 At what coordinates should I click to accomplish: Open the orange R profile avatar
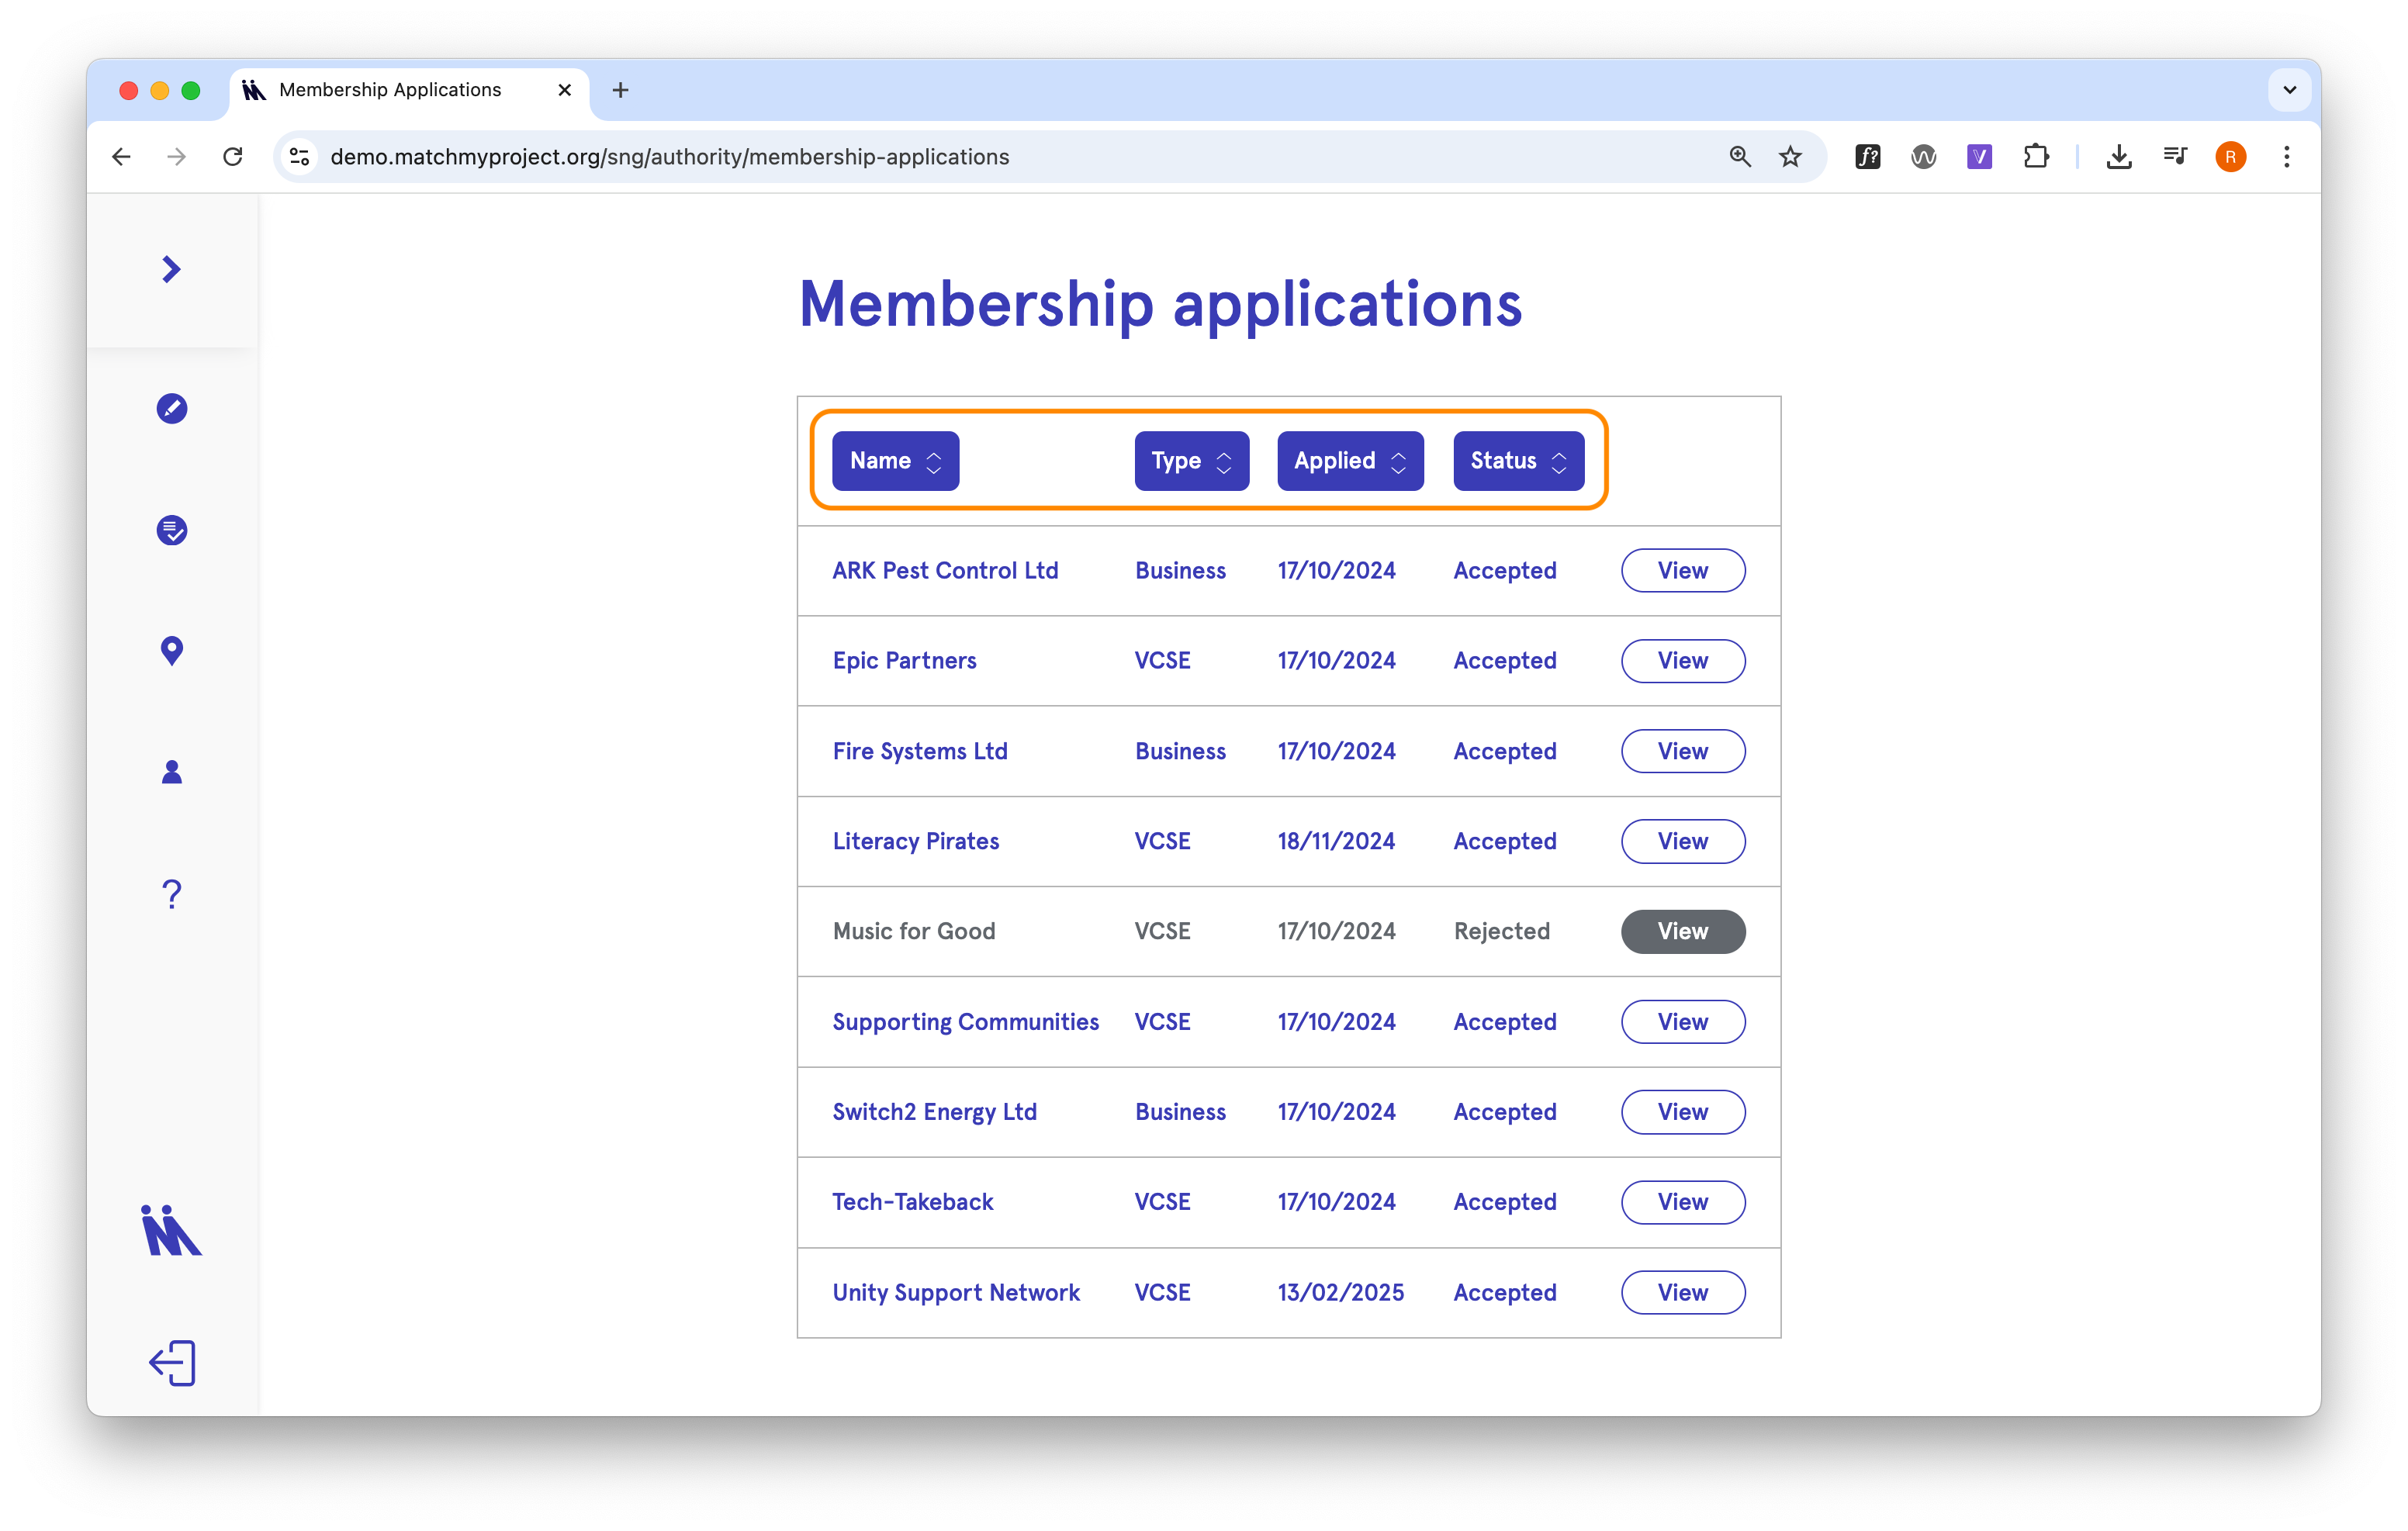pyautogui.click(x=2230, y=157)
